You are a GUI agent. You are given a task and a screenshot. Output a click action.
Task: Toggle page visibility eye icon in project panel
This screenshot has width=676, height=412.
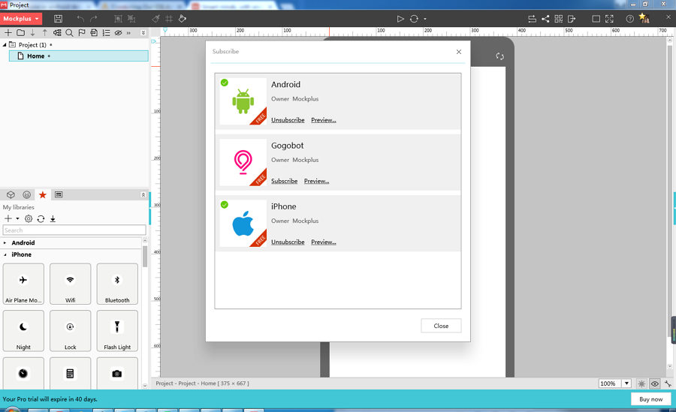click(x=118, y=33)
